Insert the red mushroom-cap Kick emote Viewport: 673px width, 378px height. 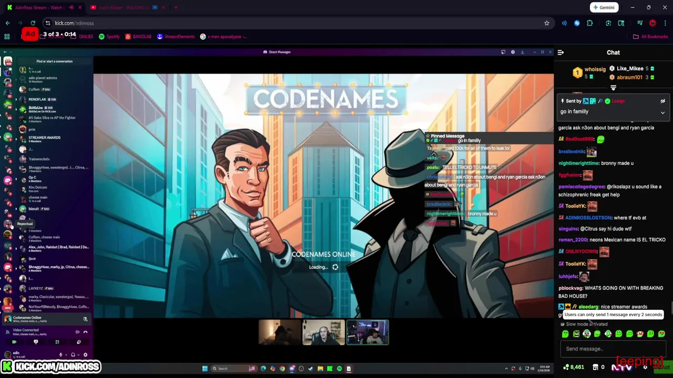click(x=640, y=334)
